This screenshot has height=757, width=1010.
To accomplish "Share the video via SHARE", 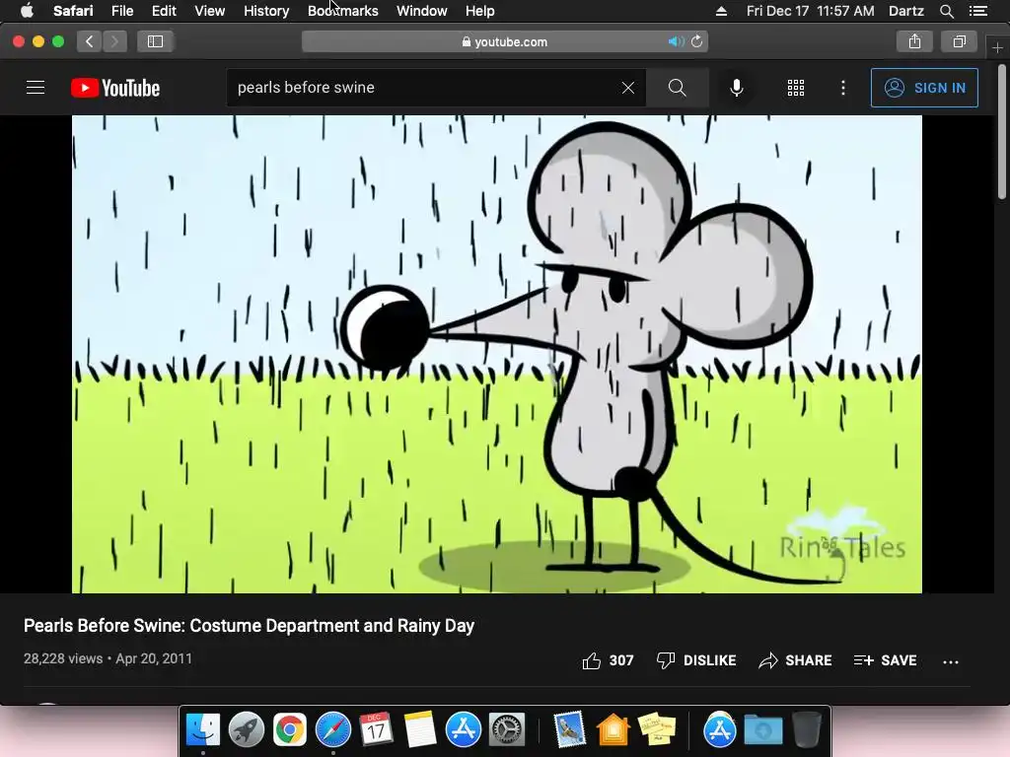I will 796,660.
